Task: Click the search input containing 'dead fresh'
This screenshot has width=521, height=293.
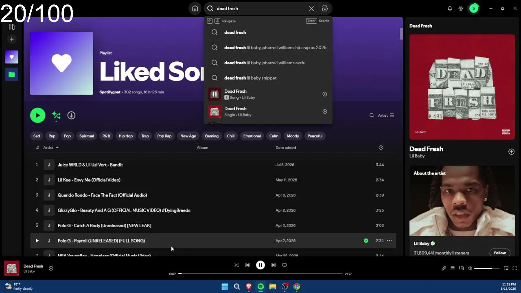Action: 260,9
